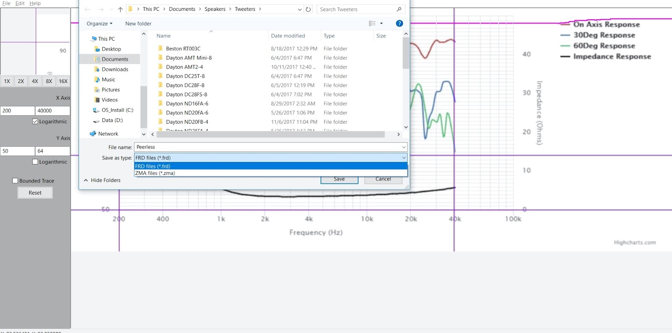Choose ZMA files (*.zma) file type
Screen dimensions: 672x333
click(155, 173)
